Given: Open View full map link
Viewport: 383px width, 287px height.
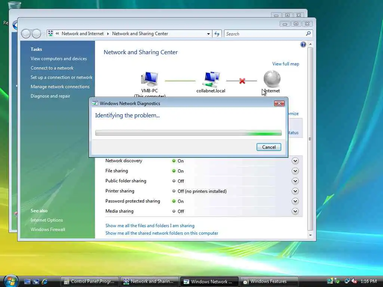Looking at the screenshot, I should (x=285, y=64).
